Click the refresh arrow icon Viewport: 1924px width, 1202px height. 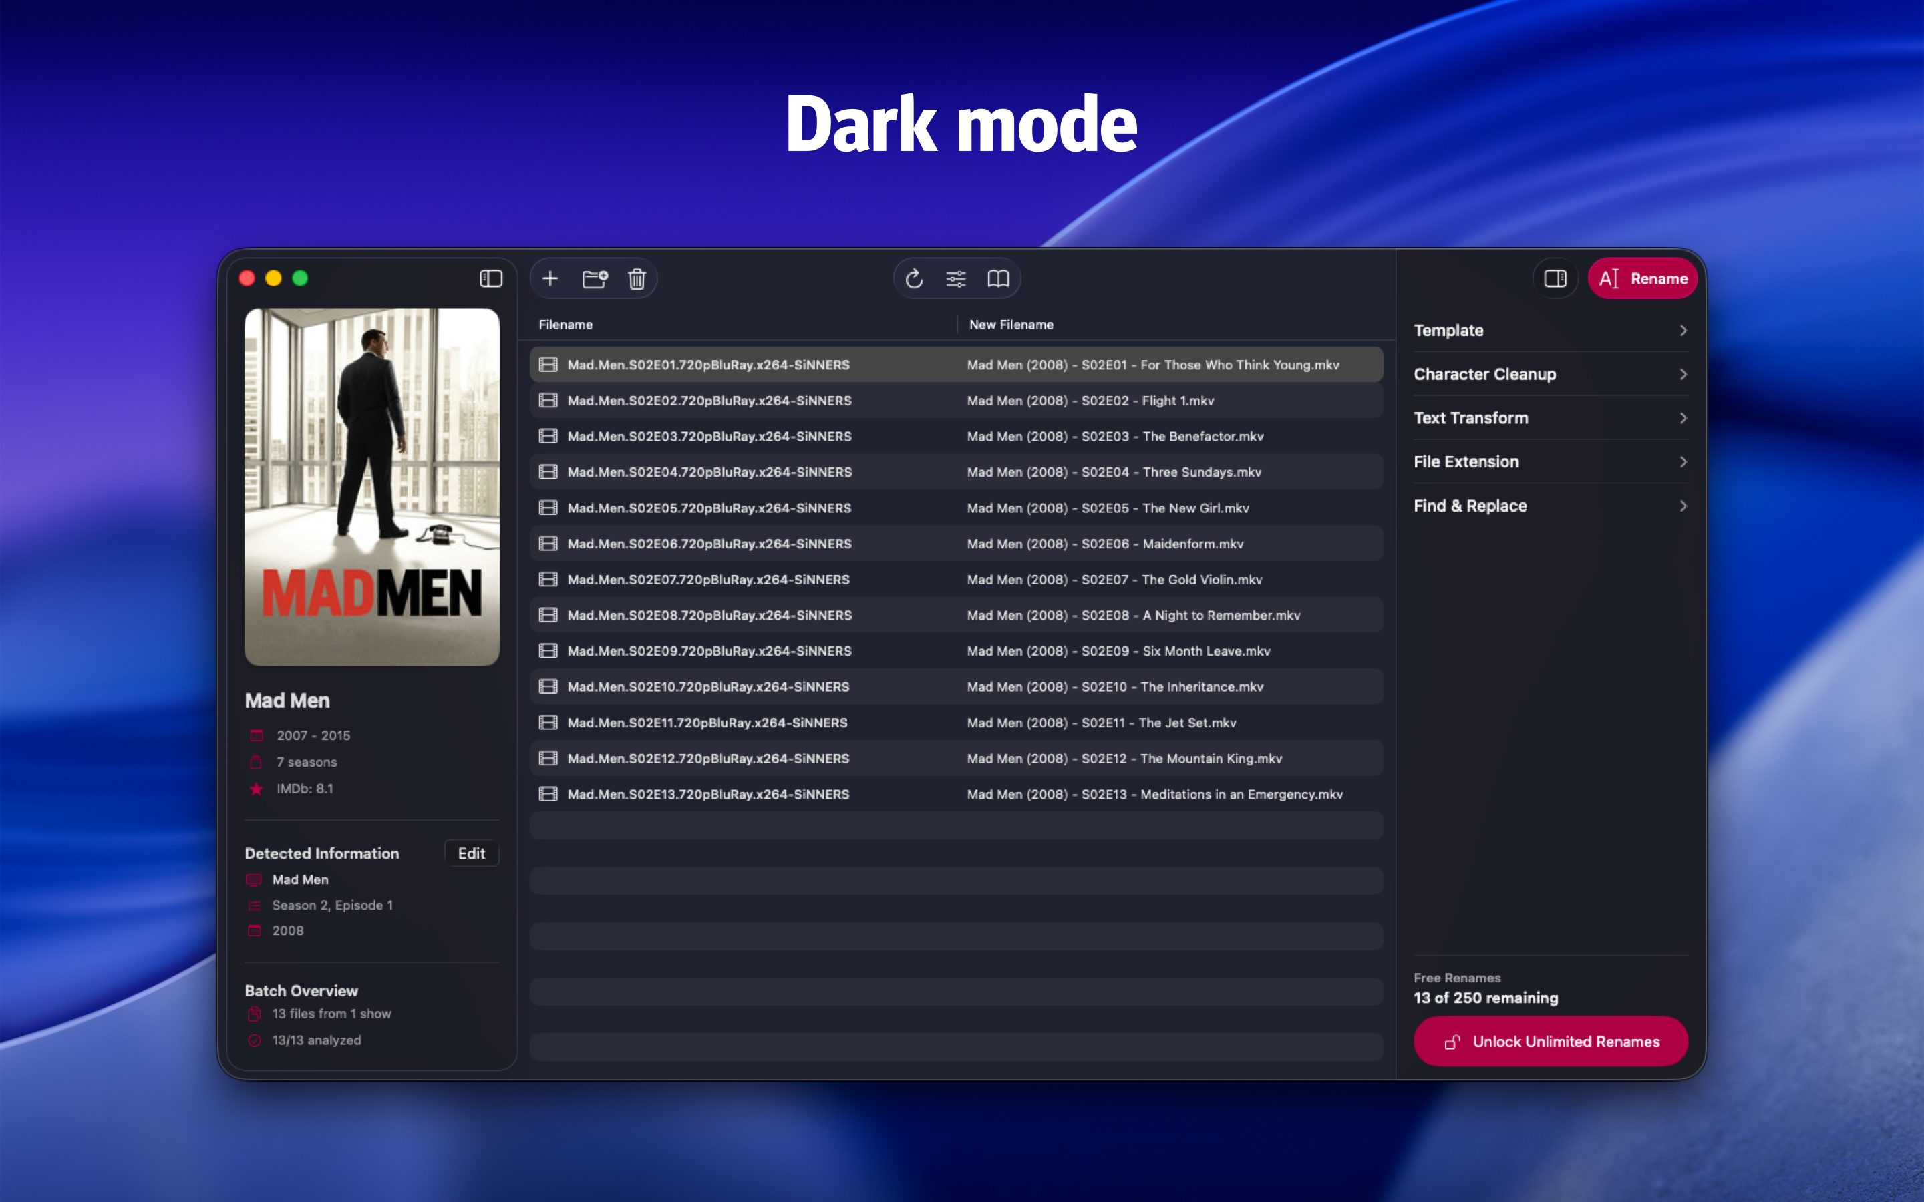pyautogui.click(x=913, y=278)
